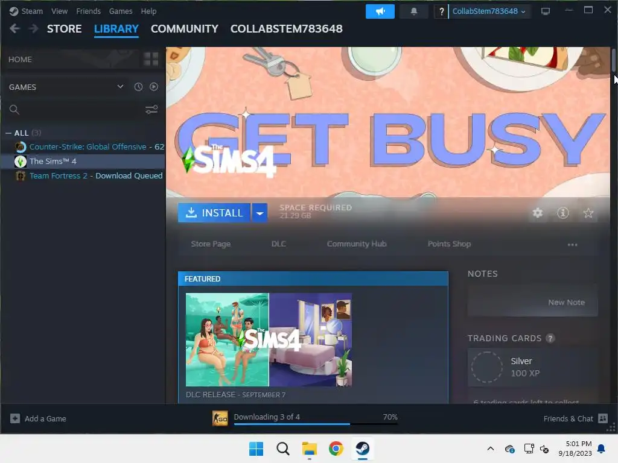
Task: Click Downloading 3 of 4 status text
Action: (x=267, y=417)
